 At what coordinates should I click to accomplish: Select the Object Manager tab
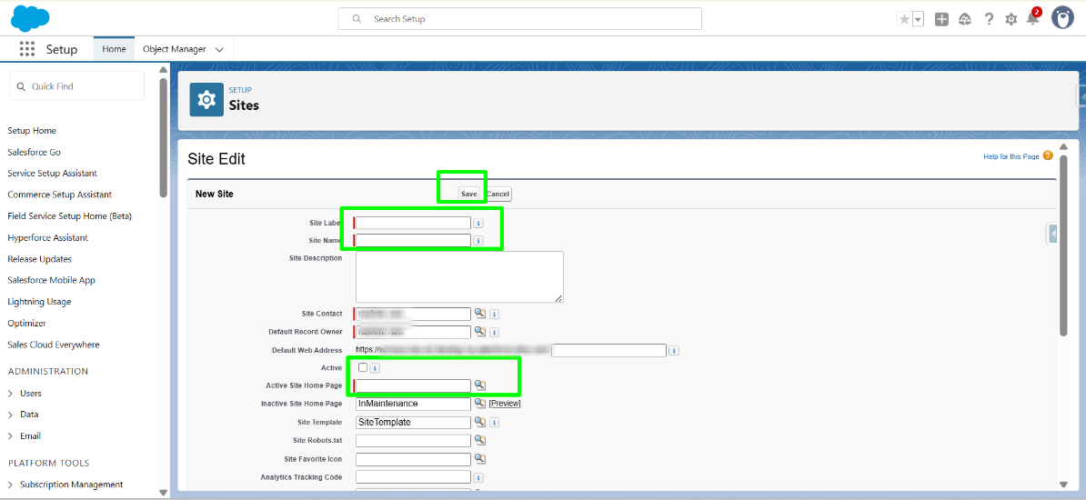(174, 49)
